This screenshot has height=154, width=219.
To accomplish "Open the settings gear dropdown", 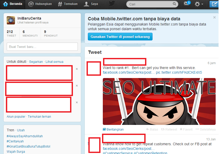I will tap(197, 4).
